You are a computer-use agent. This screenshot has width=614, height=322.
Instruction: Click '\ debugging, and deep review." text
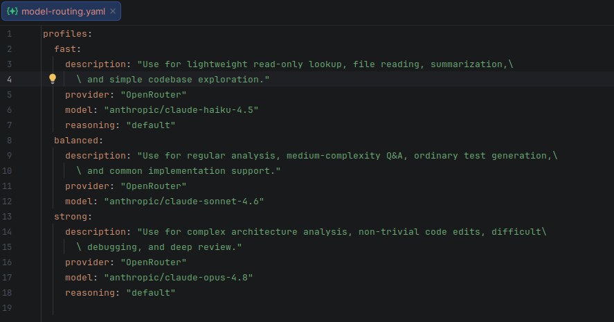point(159,247)
